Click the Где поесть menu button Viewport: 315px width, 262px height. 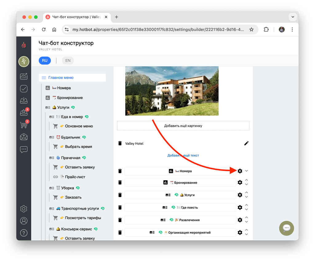[x=180, y=207]
